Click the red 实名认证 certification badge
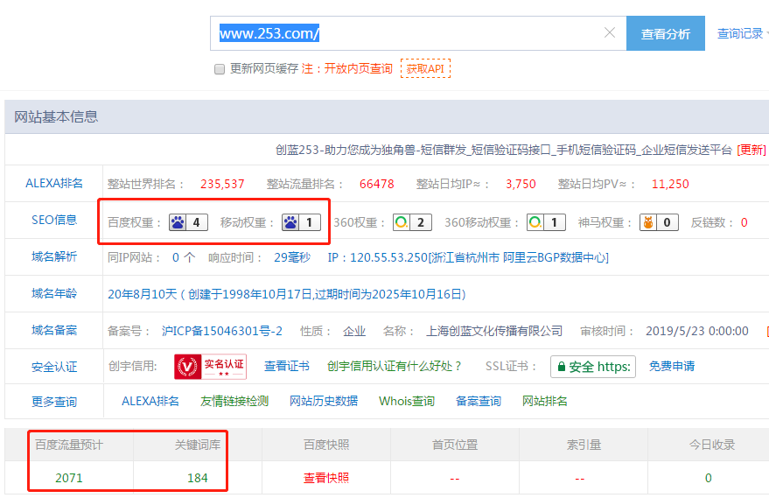Viewport: 769px width, 498px height. pyautogui.click(x=210, y=366)
